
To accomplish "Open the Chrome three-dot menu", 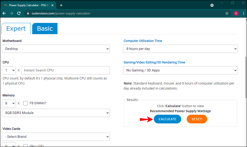I will (243, 13).
